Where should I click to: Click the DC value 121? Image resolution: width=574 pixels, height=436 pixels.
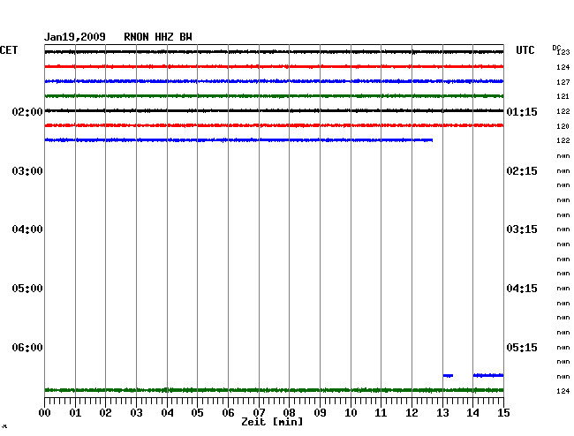pyautogui.click(x=563, y=96)
